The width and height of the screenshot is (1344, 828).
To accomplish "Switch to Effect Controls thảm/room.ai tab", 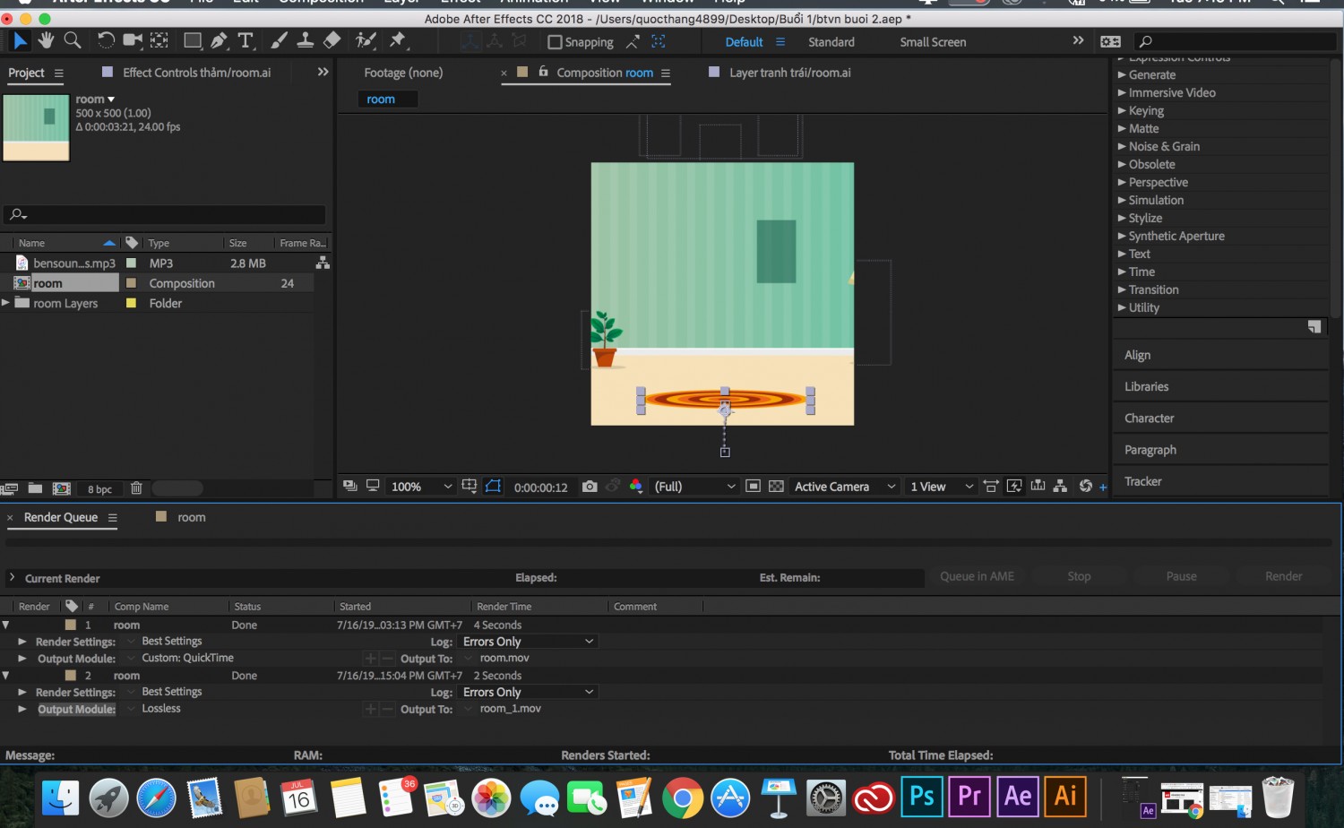I will pos(196,73).
